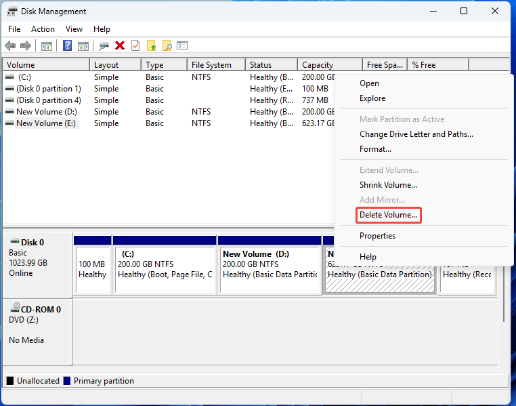Sort by the Status column header

coord(272,65)
